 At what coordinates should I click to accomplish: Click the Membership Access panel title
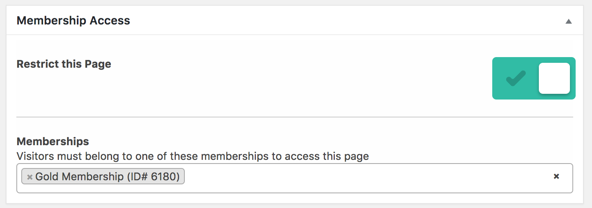click(73, 21)
